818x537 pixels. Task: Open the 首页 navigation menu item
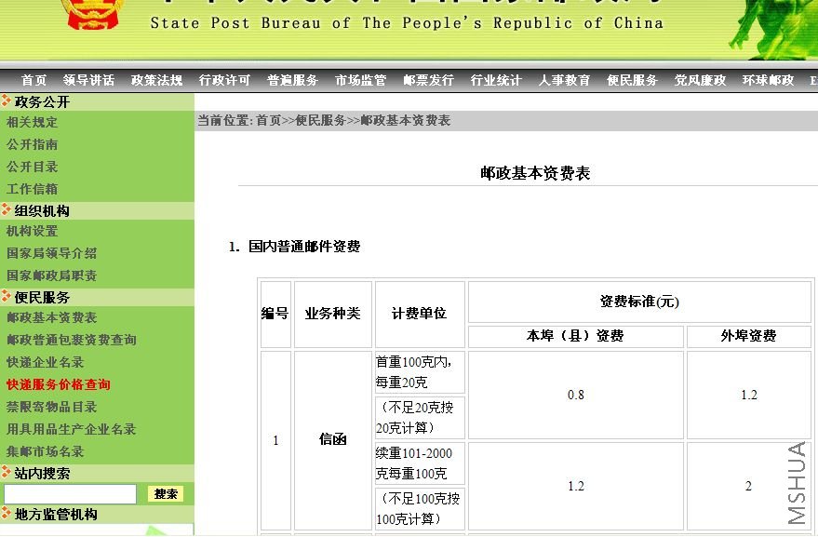[34, 80]
